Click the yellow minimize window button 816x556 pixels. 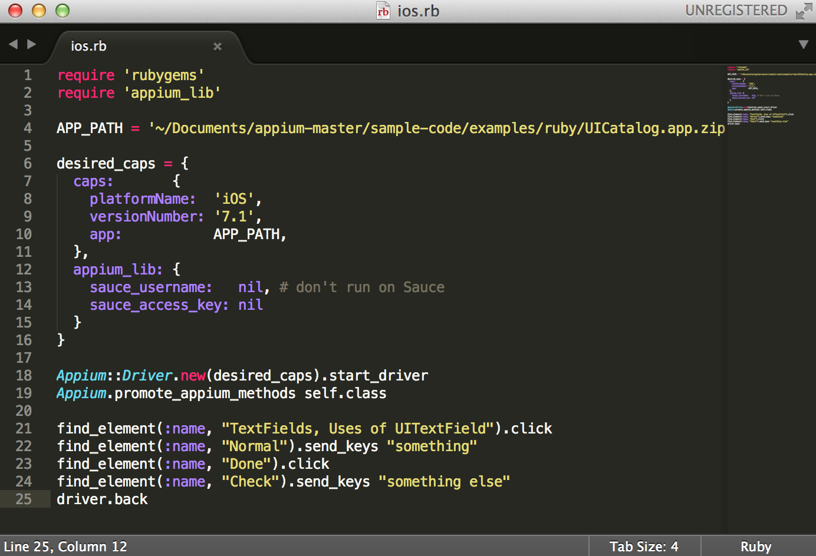pyautogui.click(x=39, y=11)
